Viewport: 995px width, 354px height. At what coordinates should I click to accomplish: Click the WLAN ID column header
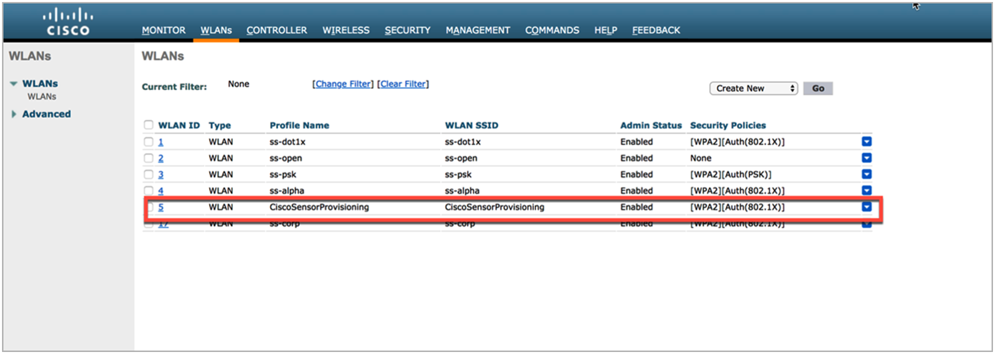point(179,125)
